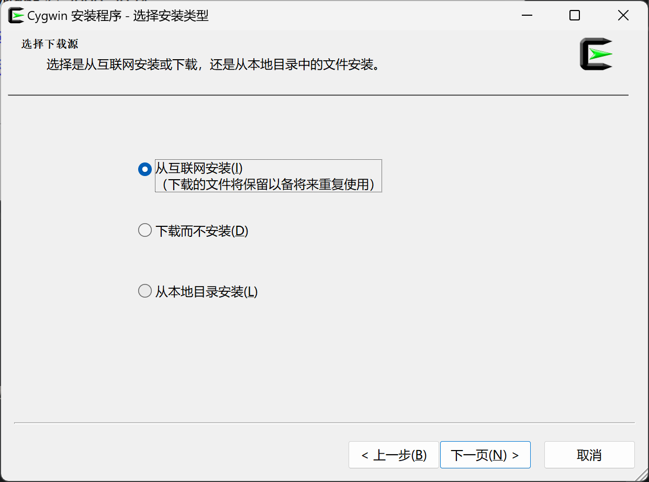
Task: Click the window title text
Action: click(118, 16)
